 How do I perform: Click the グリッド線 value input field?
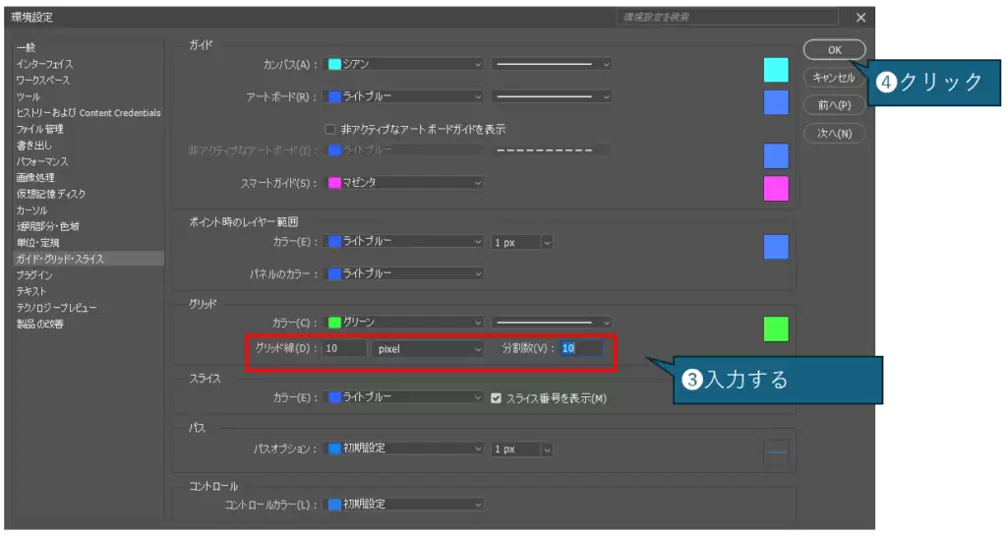click(x=344, y=348)
